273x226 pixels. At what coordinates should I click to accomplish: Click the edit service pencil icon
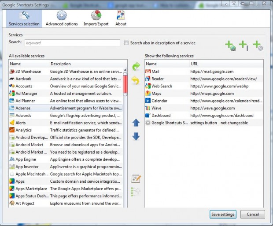click(136, 178)
